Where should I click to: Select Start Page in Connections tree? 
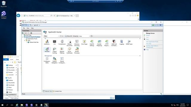(29, 35)
